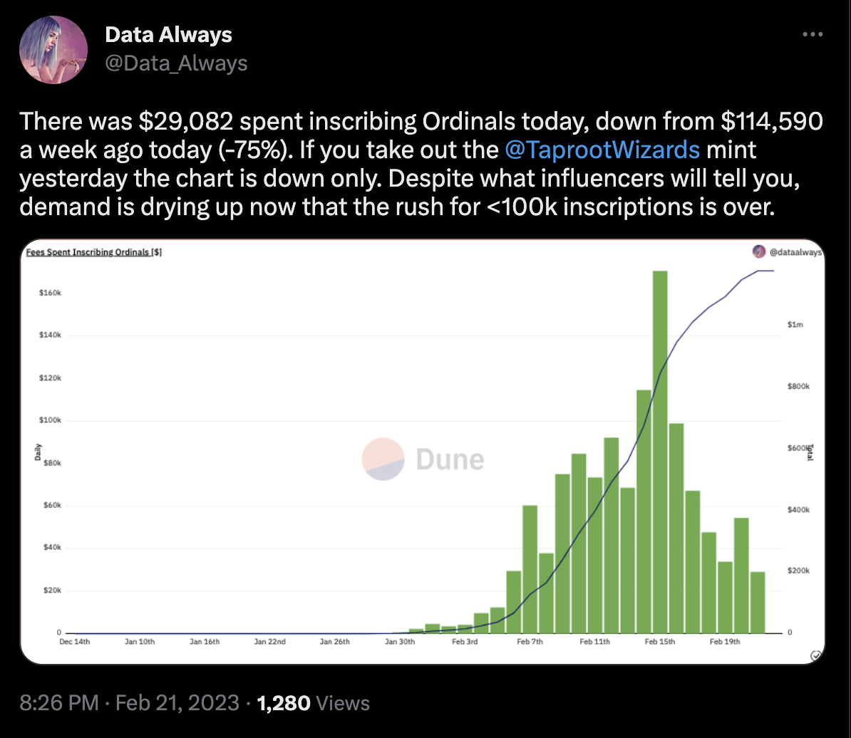Viewport: 851px width, 738px height.
Task: Click the last green bar on the chart
Action: click(x=757, y=602)
